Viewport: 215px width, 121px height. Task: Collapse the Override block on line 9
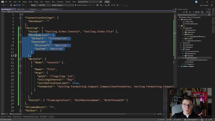(x=20, y=42)
